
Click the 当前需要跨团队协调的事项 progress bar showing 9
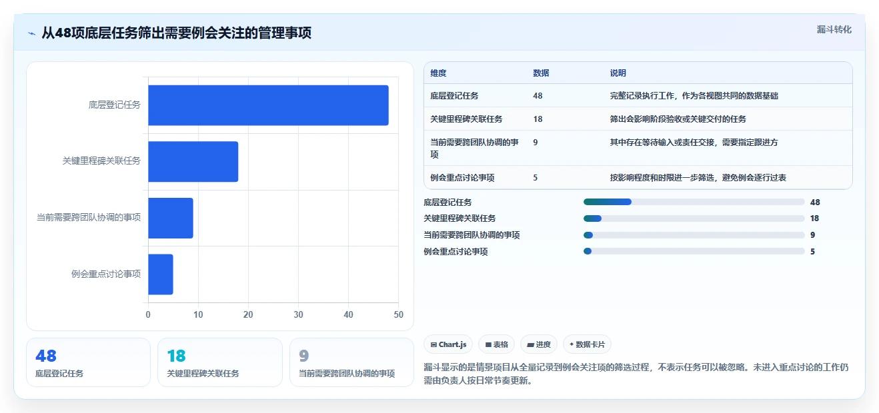click(x=694, y=235)
